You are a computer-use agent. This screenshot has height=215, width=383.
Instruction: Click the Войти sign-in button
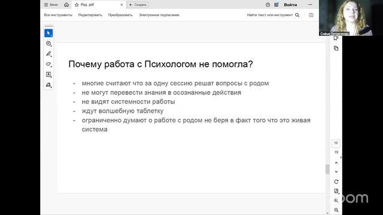point(290,5)
